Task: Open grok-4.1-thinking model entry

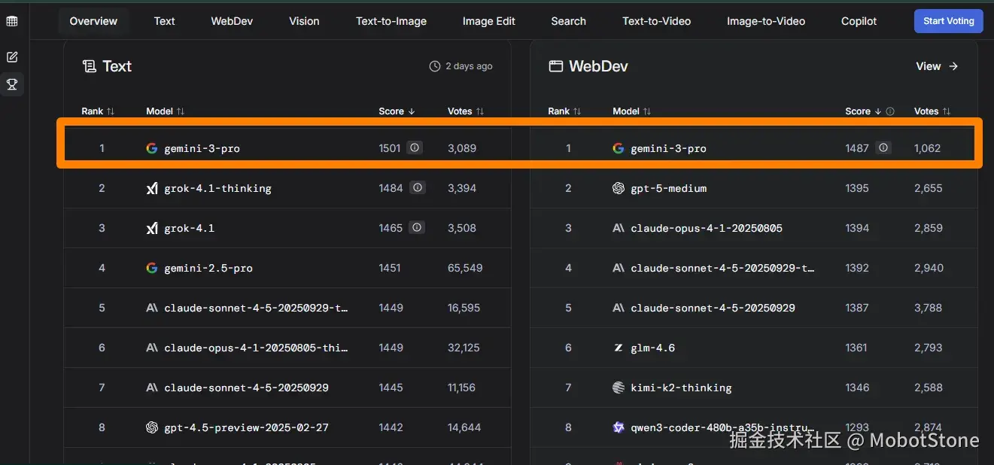Action: click(x=217, y=188)
